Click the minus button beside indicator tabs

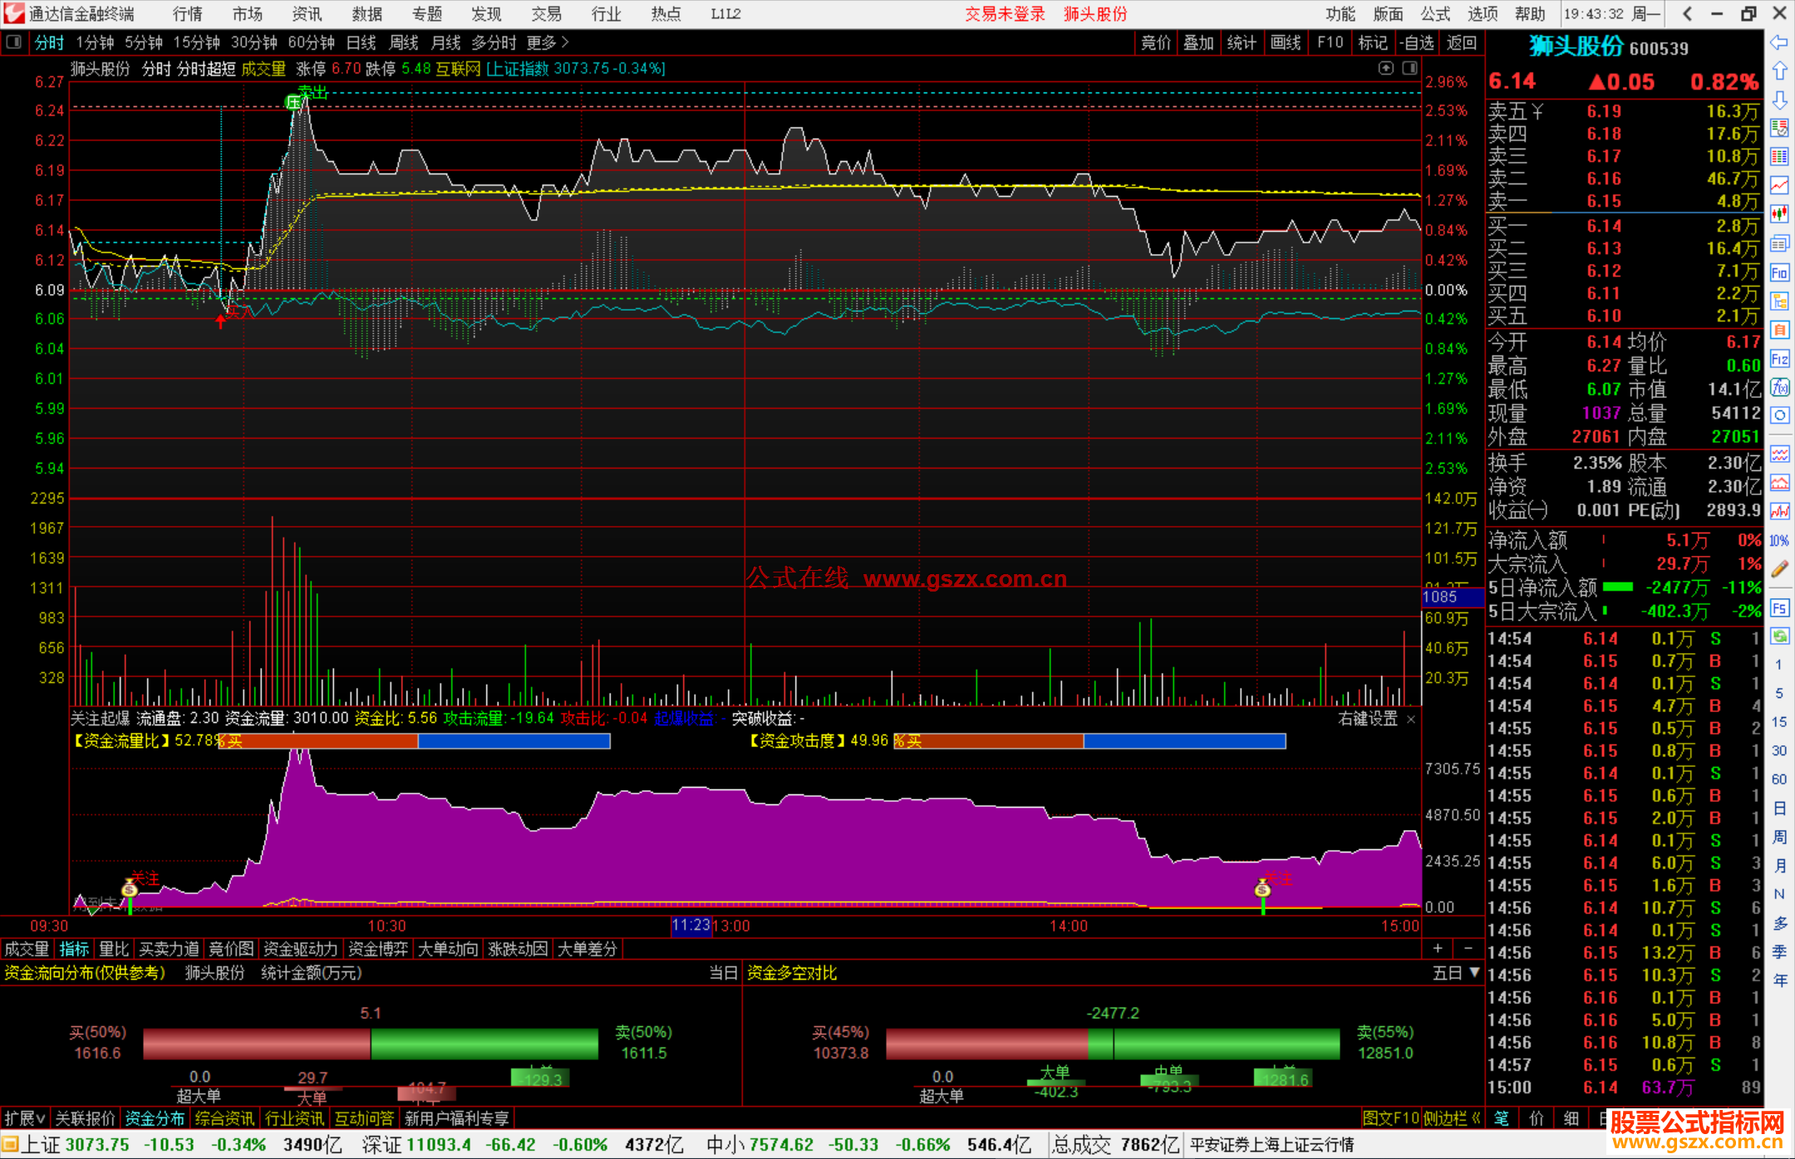tap(1468, 948)
